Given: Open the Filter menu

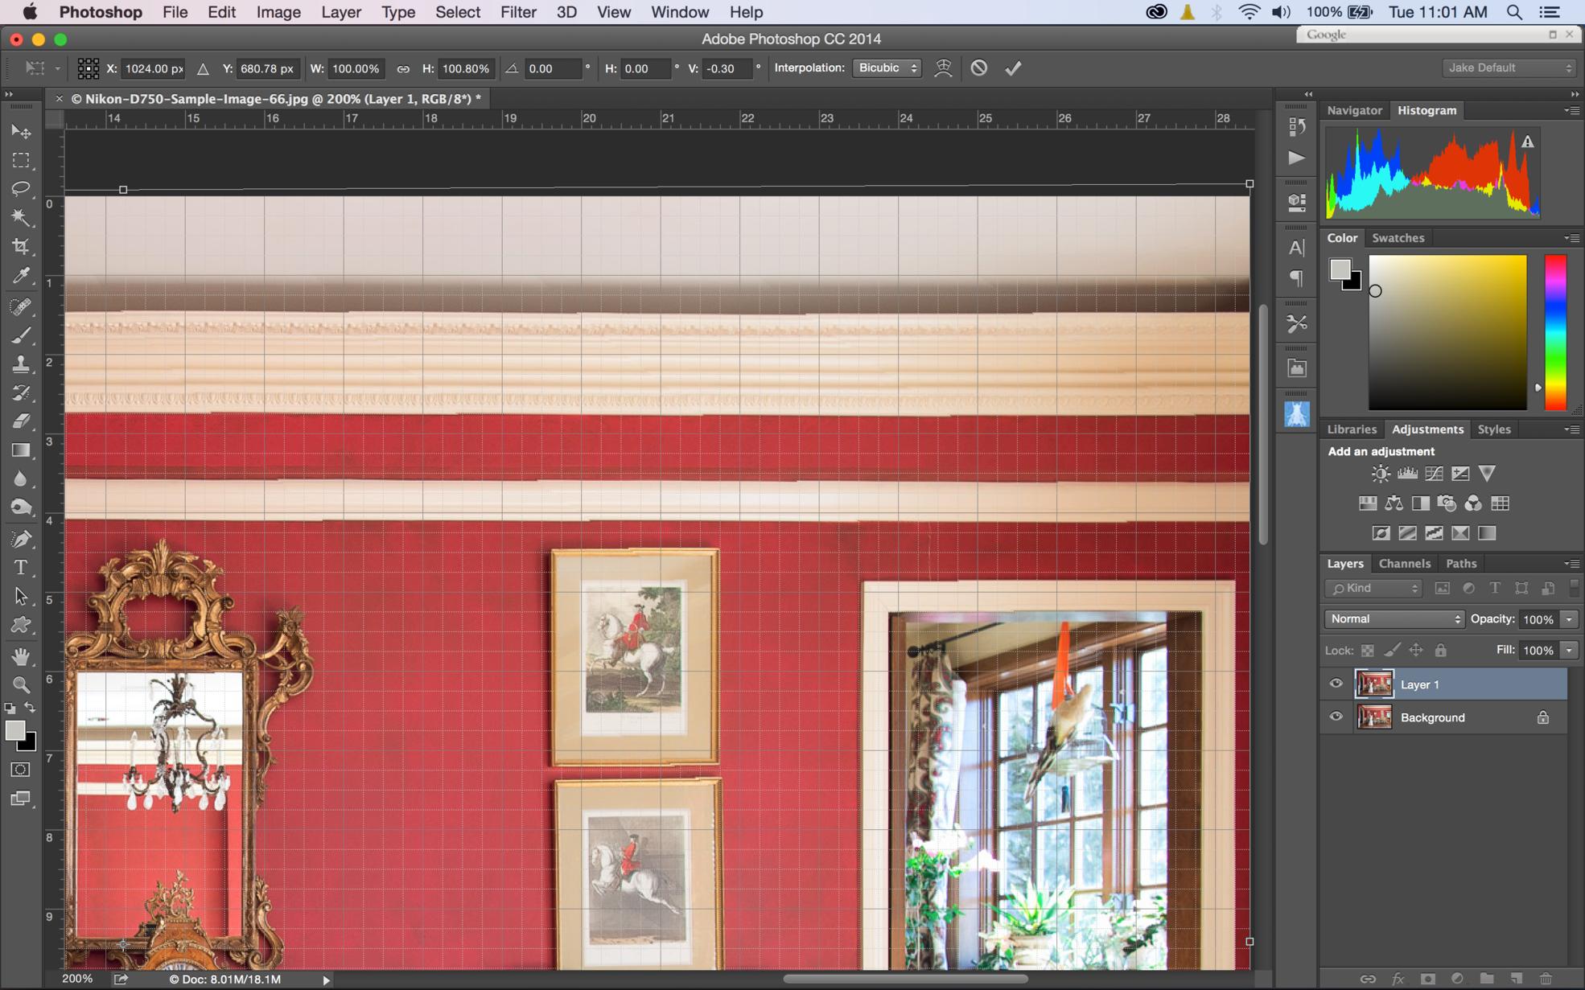Looking at the screenshot, I should 517,12.
